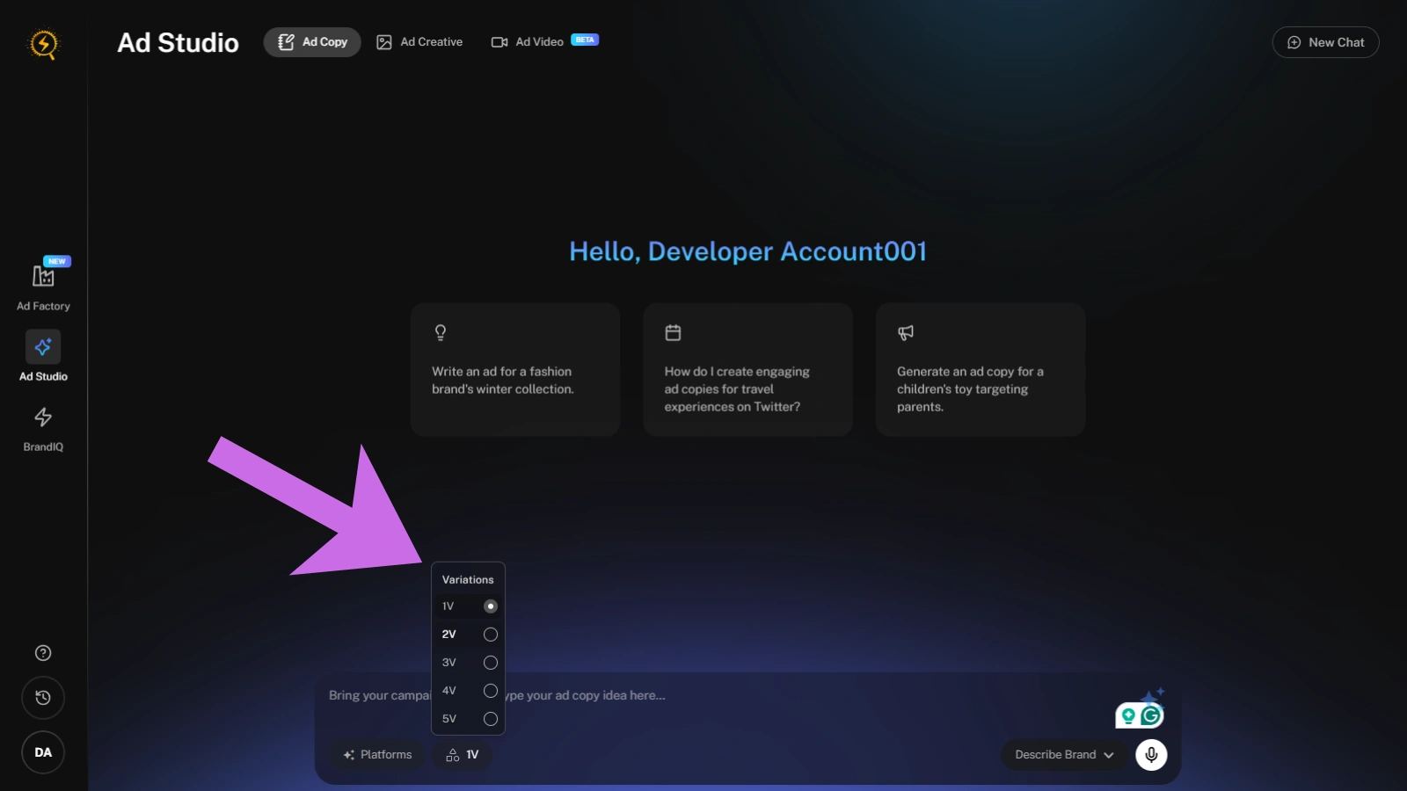Click the Ad Studio sparkle icon
The height and width of the screenshot is (791, 1407).
tap(43, 347)
